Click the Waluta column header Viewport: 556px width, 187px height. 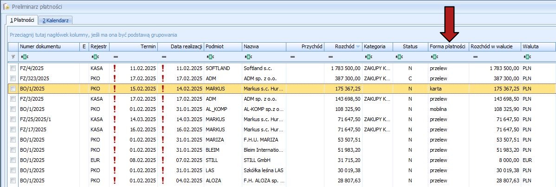[538, 46]
